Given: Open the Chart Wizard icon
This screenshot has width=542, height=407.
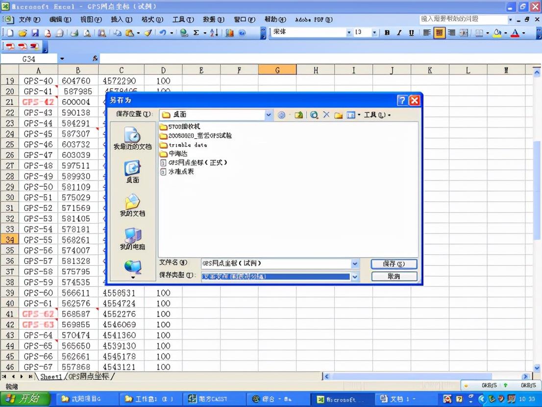Looking at the screenshot, I should click(229, 33).
